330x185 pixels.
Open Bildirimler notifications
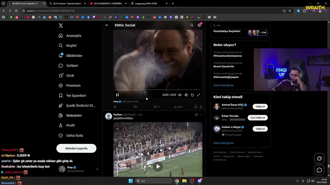[x=70, y=55]
